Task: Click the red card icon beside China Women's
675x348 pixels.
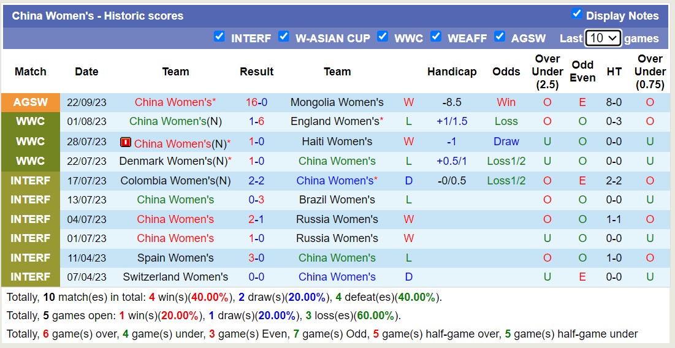Action: (126, 143)
